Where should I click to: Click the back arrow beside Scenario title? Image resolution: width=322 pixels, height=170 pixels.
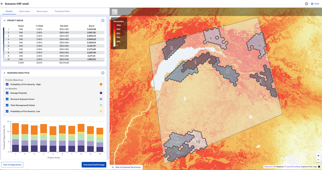tap(2, 4)
